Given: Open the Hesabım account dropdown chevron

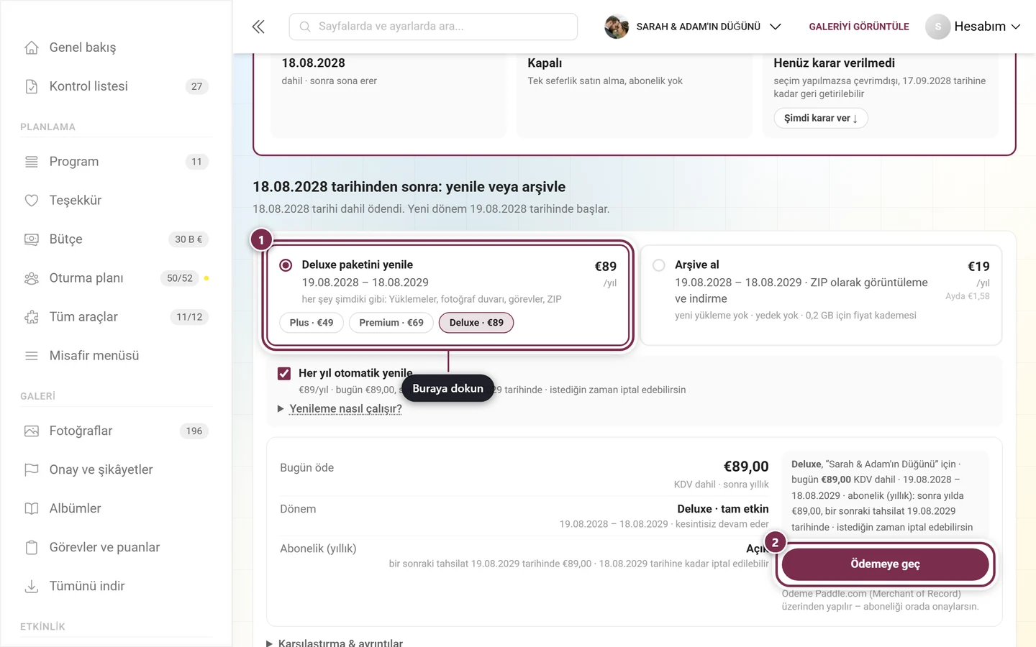Looking at the screenshot, I should click(1016, 27).
